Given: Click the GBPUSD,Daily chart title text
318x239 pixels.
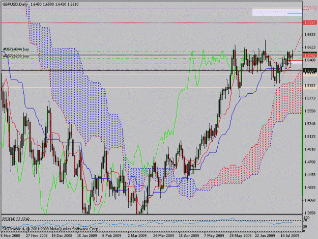Looking at the screenshot, I should tap(15, 4).
